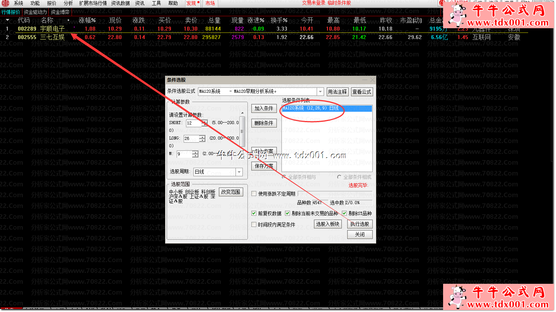Click the app logo icon in top-left corner
The width and height of the screenshot is (556, 312).
click(x=5, y=3)
